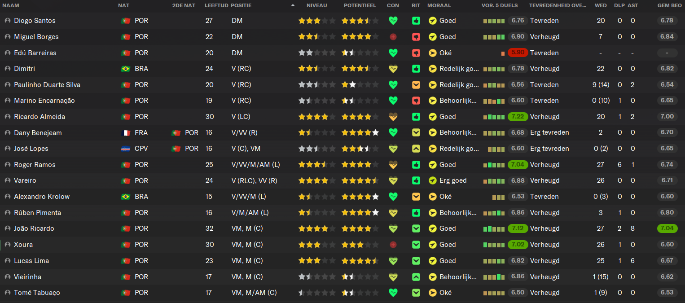Viewport: 685px width, 303px height.
Task: Select the Tomé Tabuaço row
Action: pos(342,293)
